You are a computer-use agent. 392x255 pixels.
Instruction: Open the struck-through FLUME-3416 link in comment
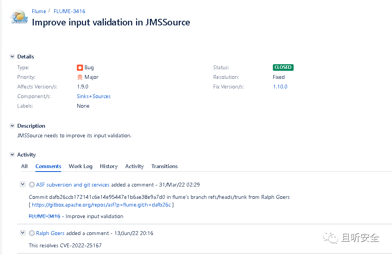(45, 216)
